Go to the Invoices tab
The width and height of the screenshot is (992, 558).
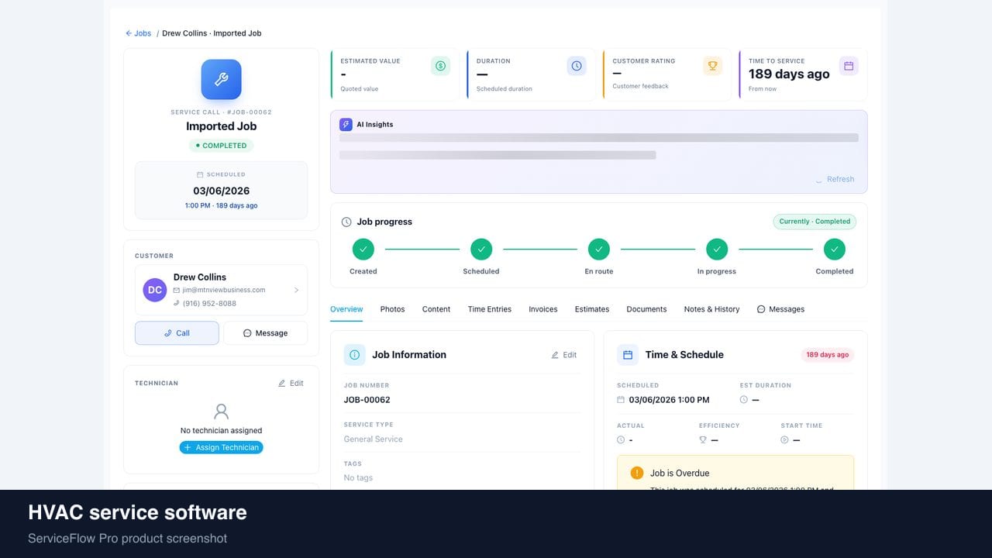pos(543,309)
